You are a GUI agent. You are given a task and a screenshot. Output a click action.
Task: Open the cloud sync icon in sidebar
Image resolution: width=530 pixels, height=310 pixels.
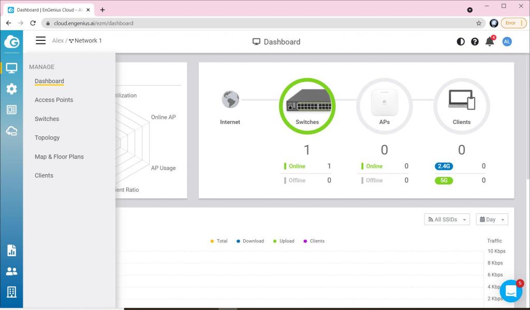[x=11, y=131]
